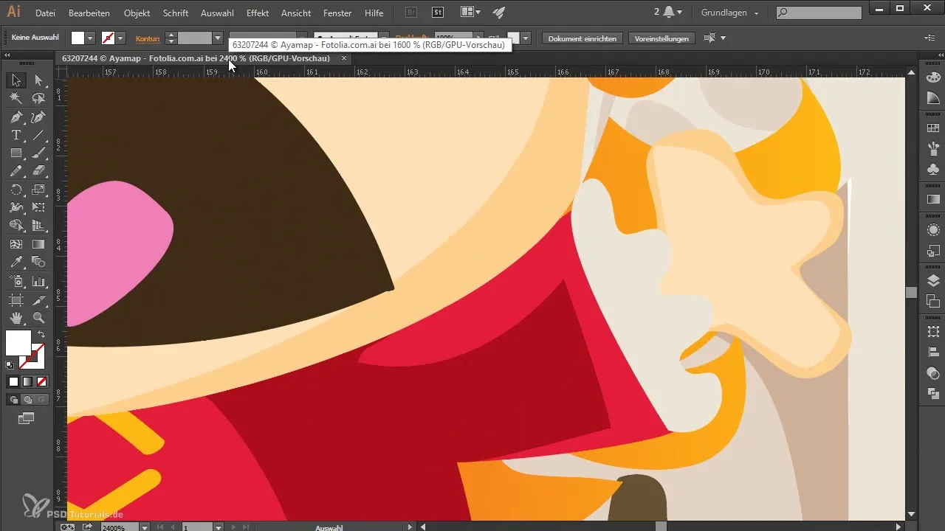Toggle GPU performance rocket icon
Image resolution: width=945 pixels, height=531 pixels.
click(500, 13)
